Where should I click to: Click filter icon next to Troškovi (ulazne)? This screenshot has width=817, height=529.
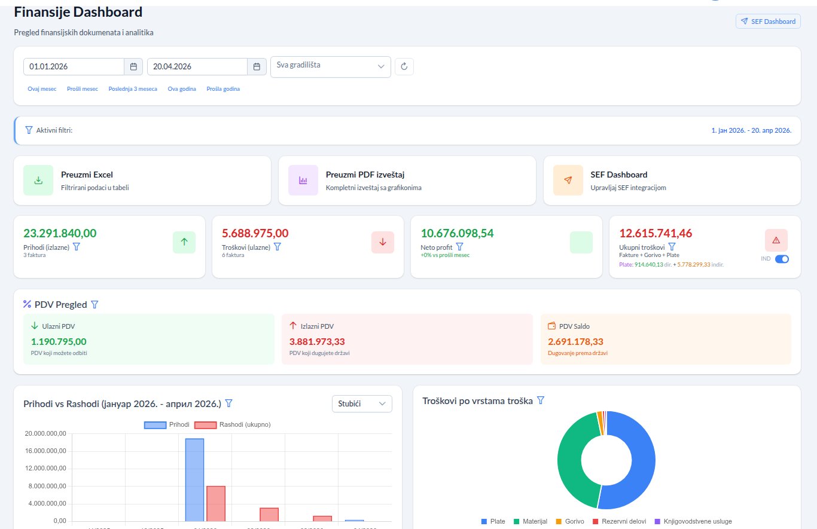click(x=278, y=246)
